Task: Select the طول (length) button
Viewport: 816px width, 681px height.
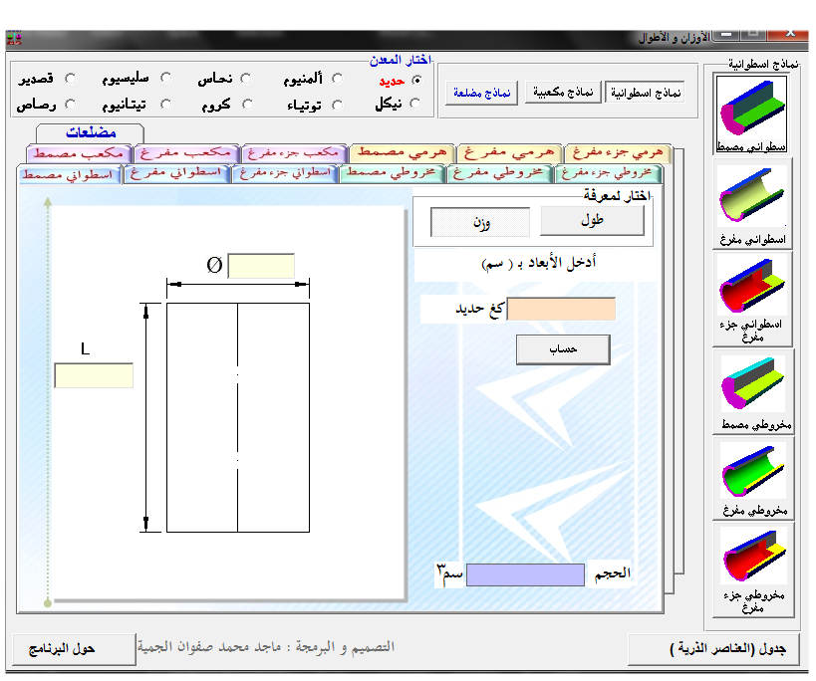Action: (x=592, y=221)
